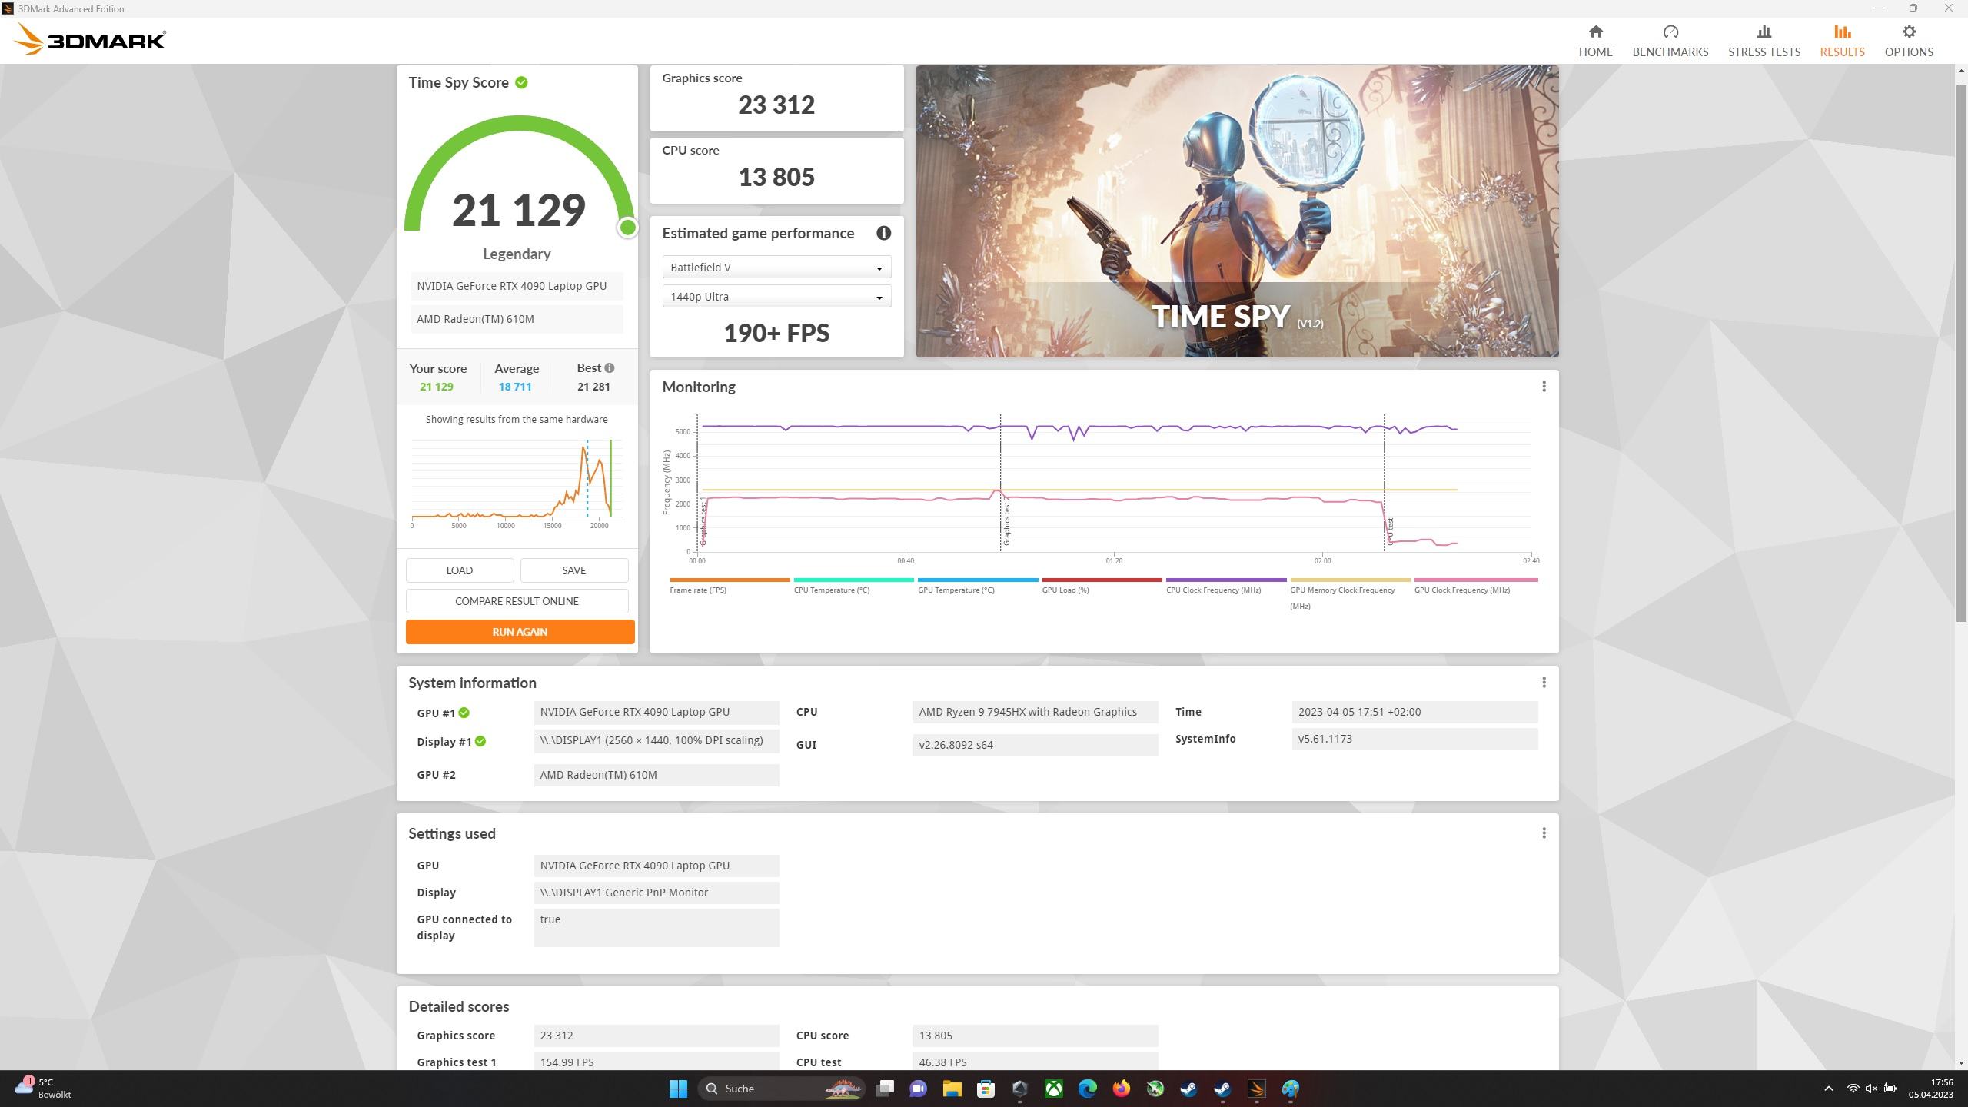The width and height of the screenshot is (1968, 1107).
Task: Toggle GPU Clock Frequency legend item
Action: pos(1461,590)
